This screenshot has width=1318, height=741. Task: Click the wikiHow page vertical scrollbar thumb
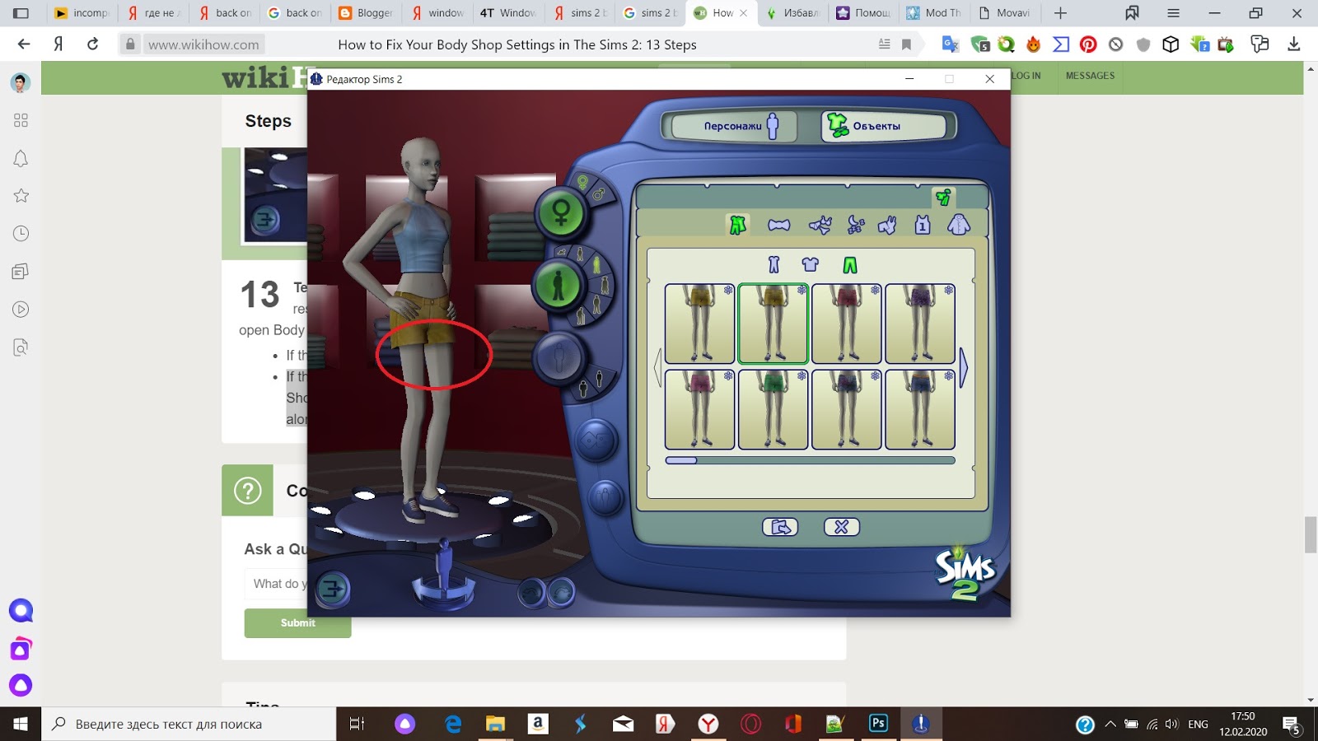click(1311, 535)
